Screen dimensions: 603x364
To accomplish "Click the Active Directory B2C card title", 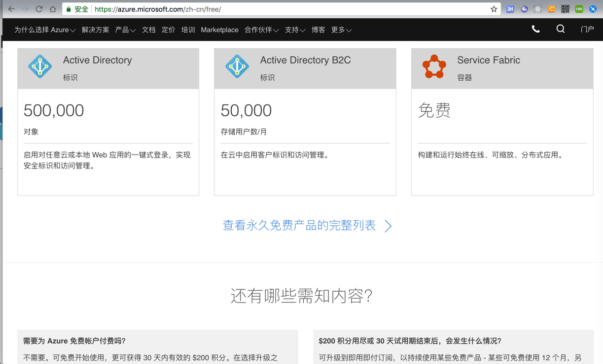I will [305, 60].
